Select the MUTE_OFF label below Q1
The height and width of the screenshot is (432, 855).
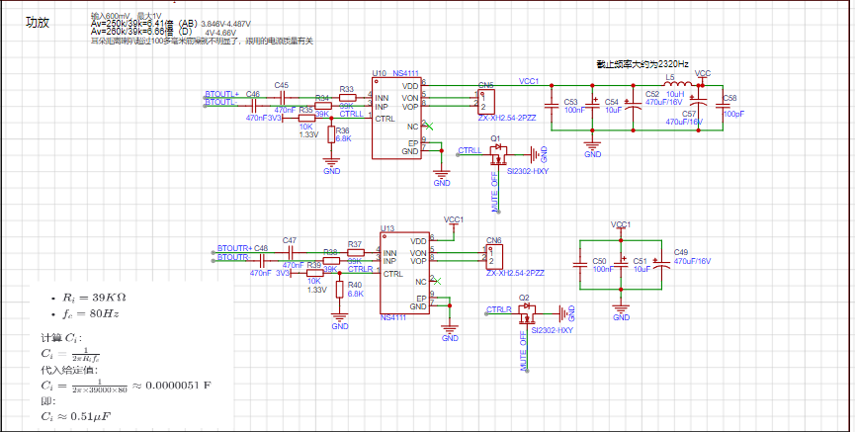(494, 191)
